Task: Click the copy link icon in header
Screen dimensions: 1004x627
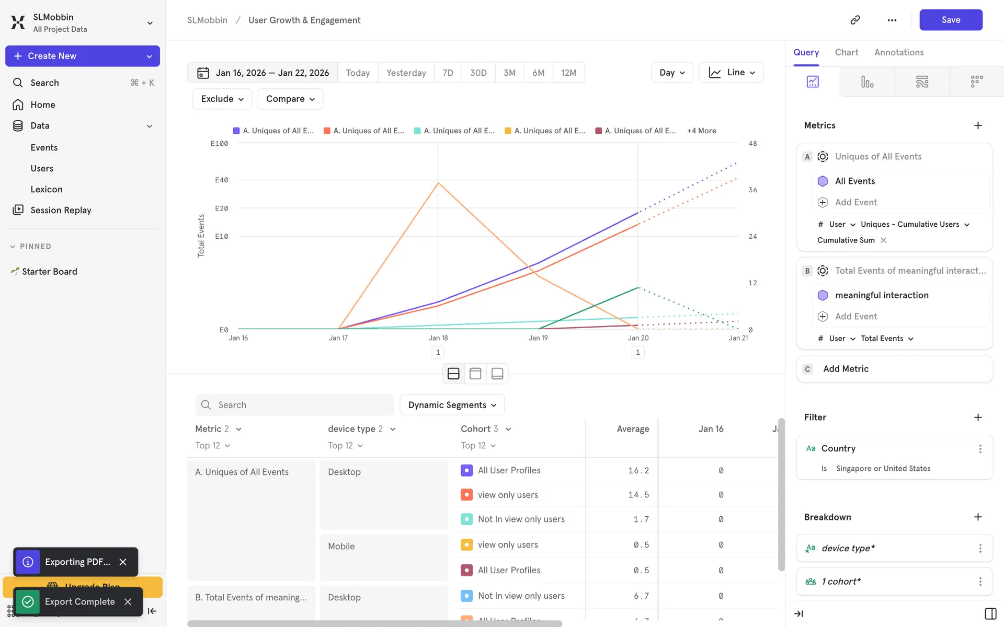Action: (x=855, y=20)
